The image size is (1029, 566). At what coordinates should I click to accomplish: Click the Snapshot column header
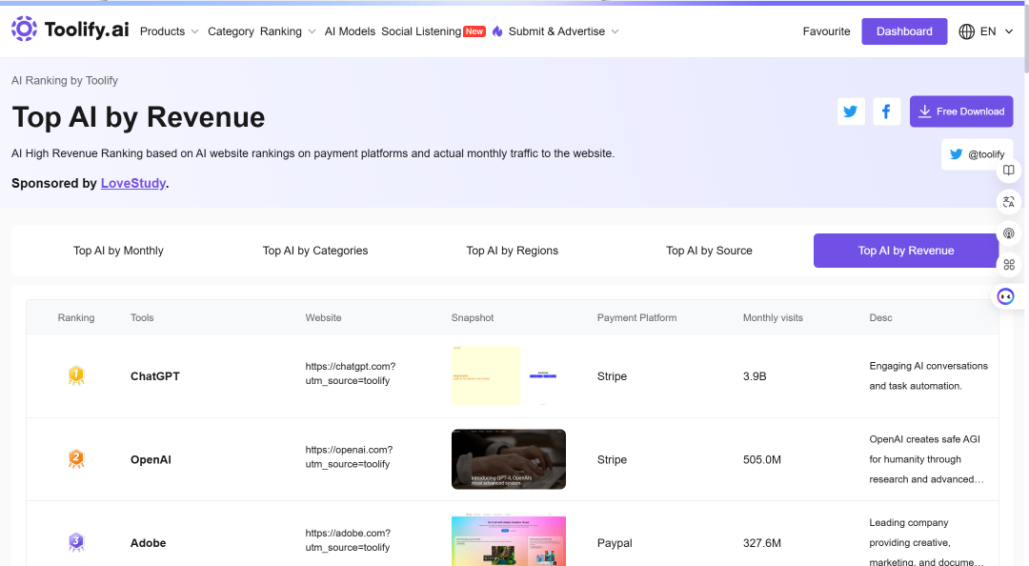[x=473, y=318]
